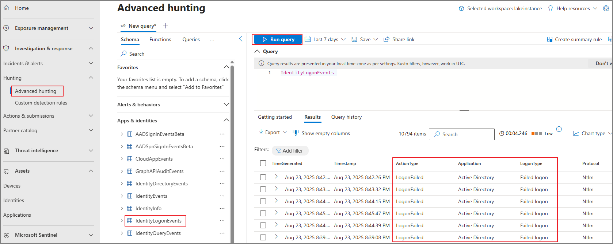The image size is (613, 244).
Task: Switch to the Queries tab
Action: tap(191, 39)
